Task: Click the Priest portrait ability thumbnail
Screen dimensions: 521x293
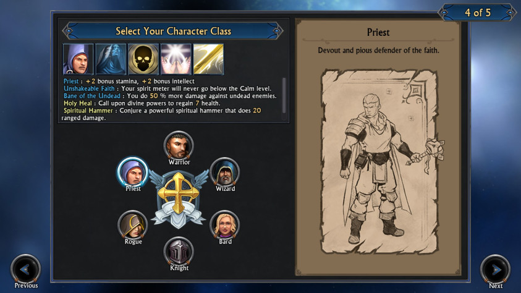Action: 78,59
